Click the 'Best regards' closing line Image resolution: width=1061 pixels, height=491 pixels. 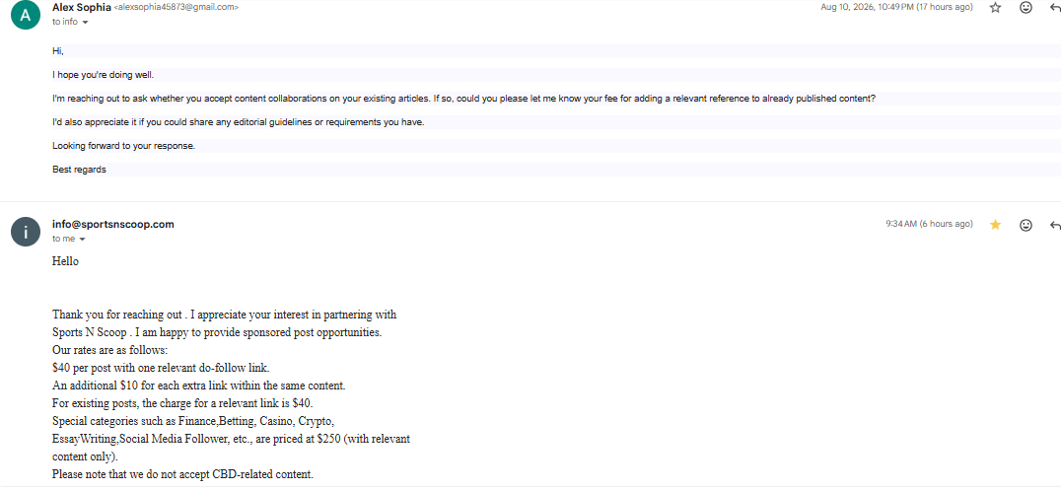point(79,170)
